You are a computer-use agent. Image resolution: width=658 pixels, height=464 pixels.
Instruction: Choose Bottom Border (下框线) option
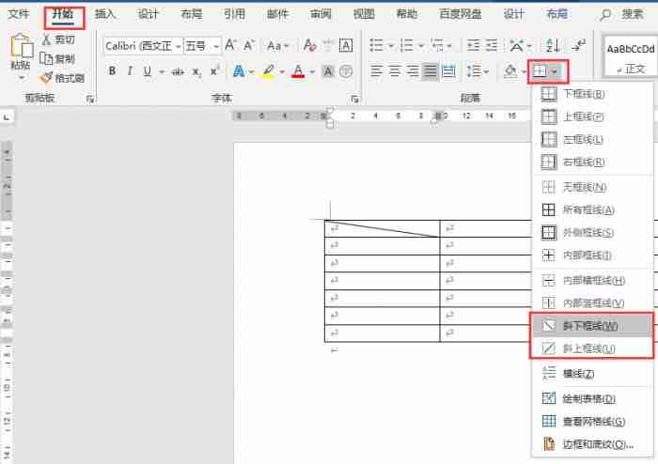click(x=591, y=94)
